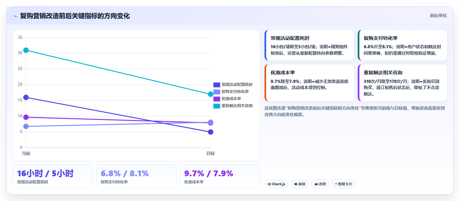Click the 常规活动配置耗时 legend label
This screenshot has width=460, height=201.
point(237,85)
